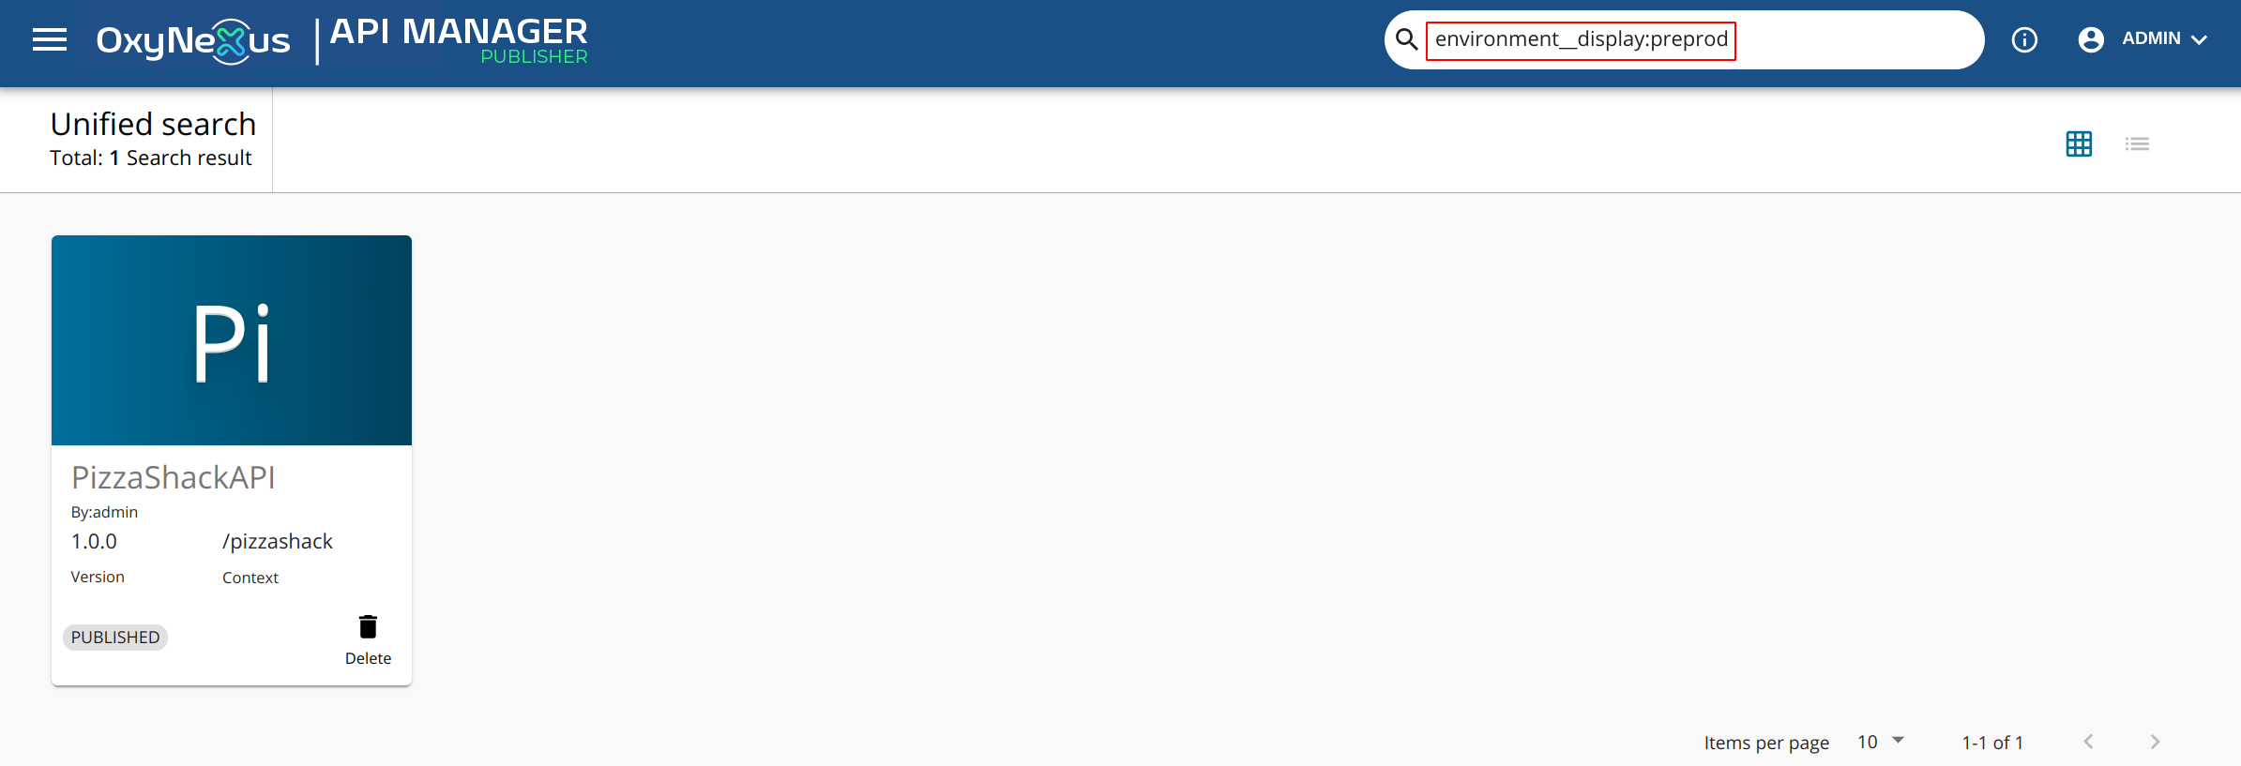Click the search magnifier icon

1406,39
